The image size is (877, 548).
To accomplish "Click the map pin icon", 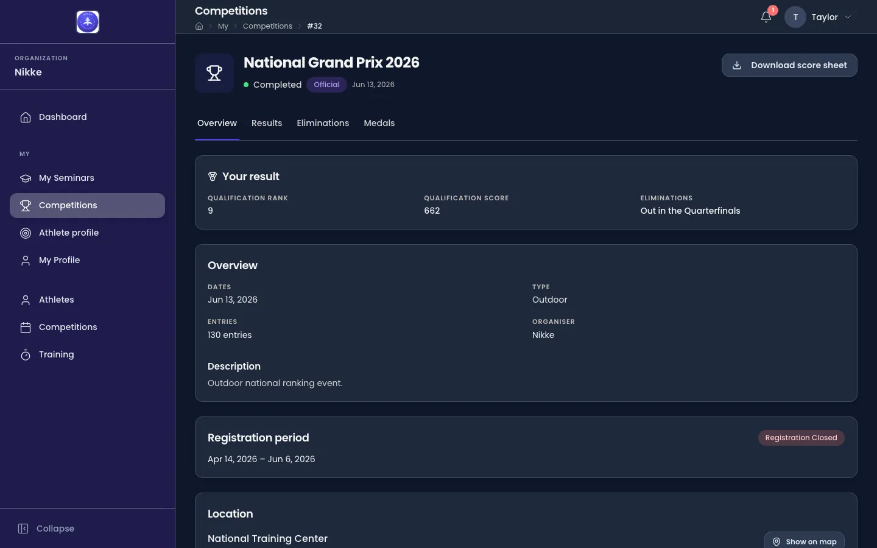I will point(777,542).
